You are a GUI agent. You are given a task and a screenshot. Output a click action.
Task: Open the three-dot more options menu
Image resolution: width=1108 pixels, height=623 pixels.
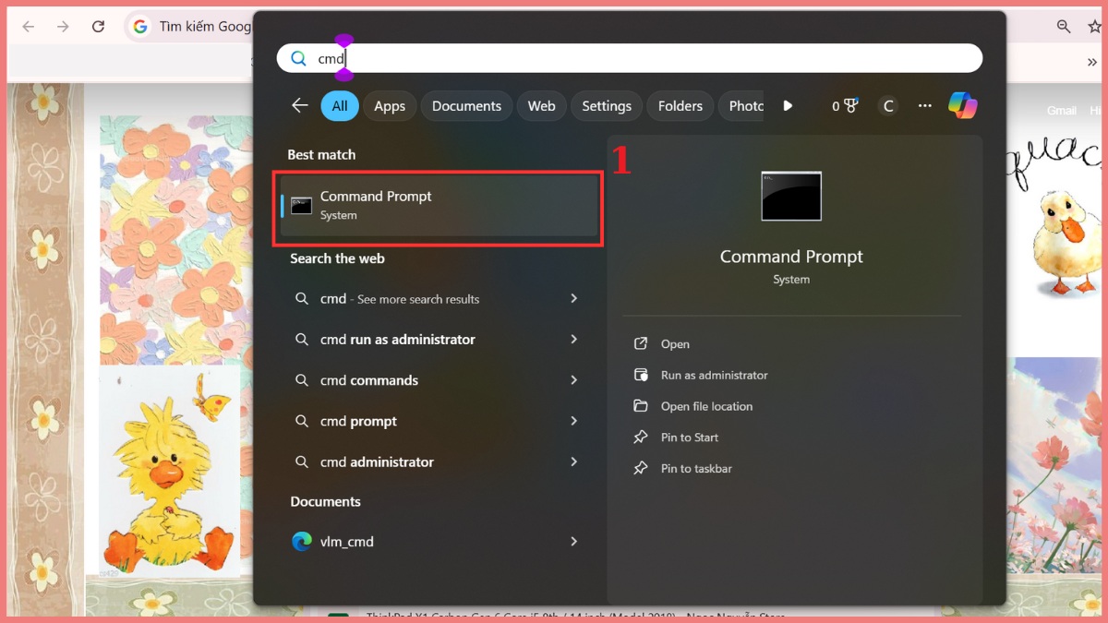[x=924, y=106]
